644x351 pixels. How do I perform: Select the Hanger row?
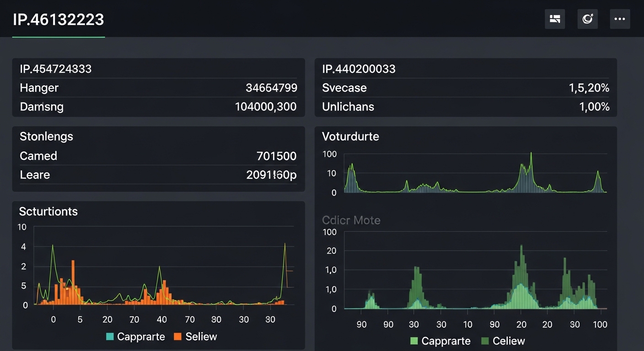tap(39, 88)
